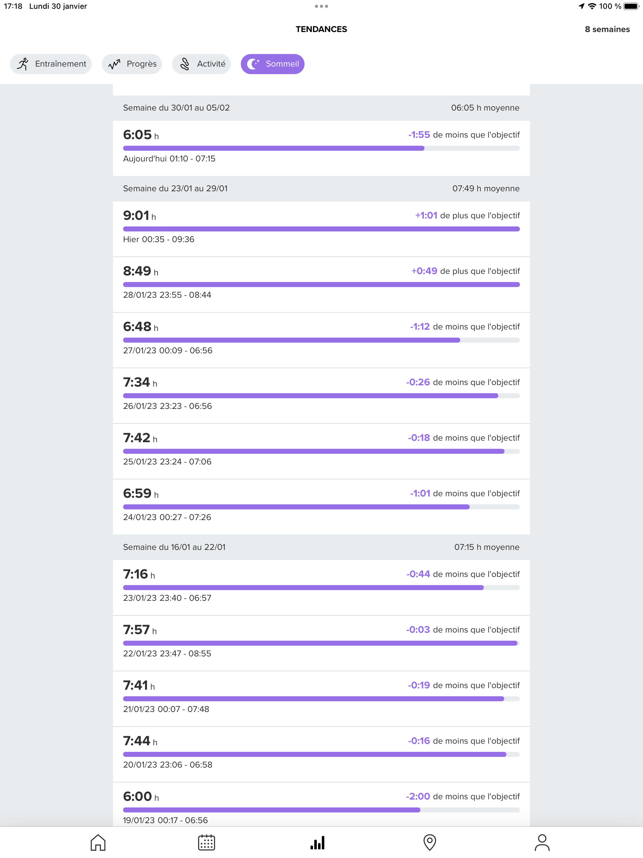The image size is (643, 858).
Task: Tap the Semaine du 23/01 au 29/01 header
Action: (321, 188)
